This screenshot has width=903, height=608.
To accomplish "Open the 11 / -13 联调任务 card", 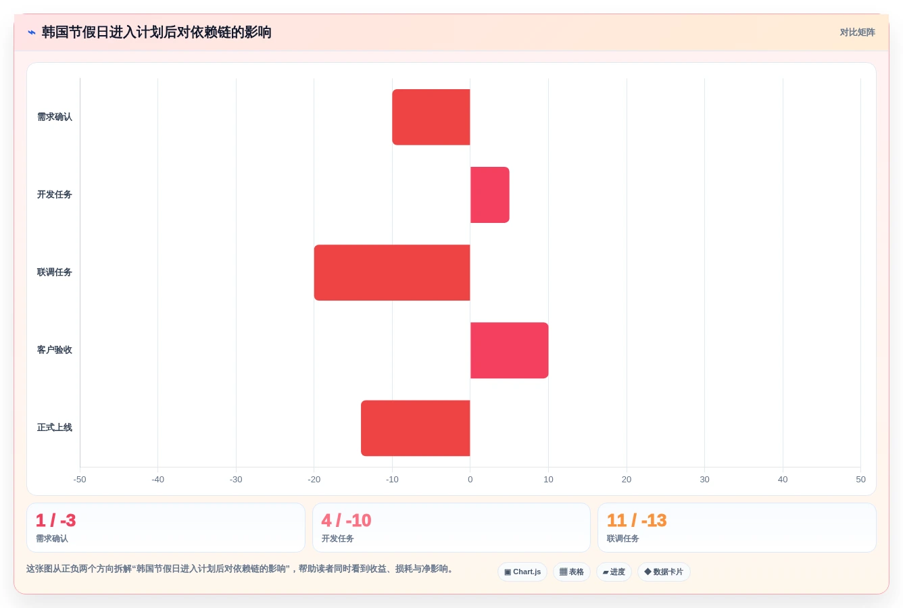I will 737,528.
